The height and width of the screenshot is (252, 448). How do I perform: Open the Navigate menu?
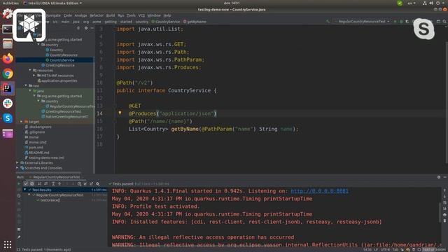point(53,15)
